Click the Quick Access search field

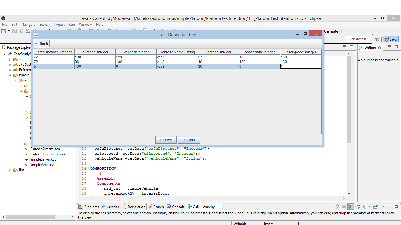[356, 39]
